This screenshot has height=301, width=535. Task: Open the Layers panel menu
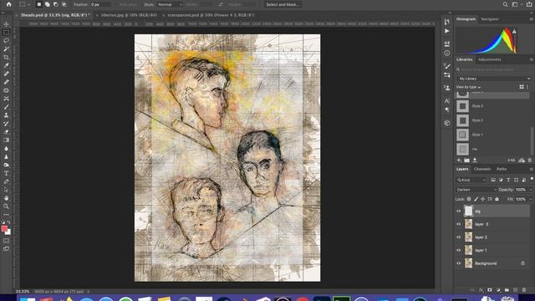(x=532, y=169)
